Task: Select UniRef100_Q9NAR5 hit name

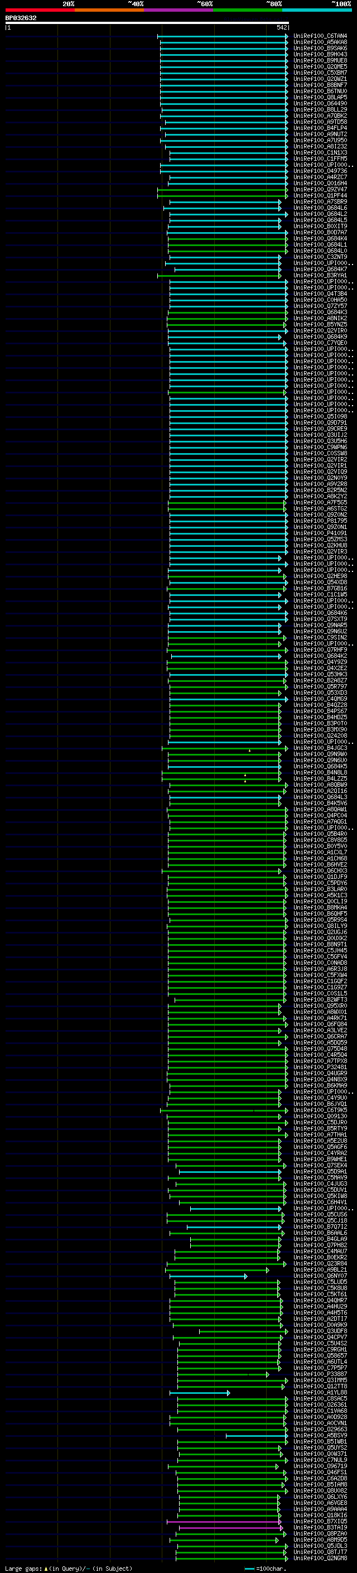Action: (320, 626)
